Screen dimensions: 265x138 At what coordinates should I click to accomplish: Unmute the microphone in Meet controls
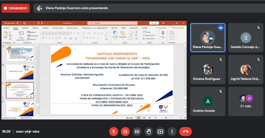[114, 132]
